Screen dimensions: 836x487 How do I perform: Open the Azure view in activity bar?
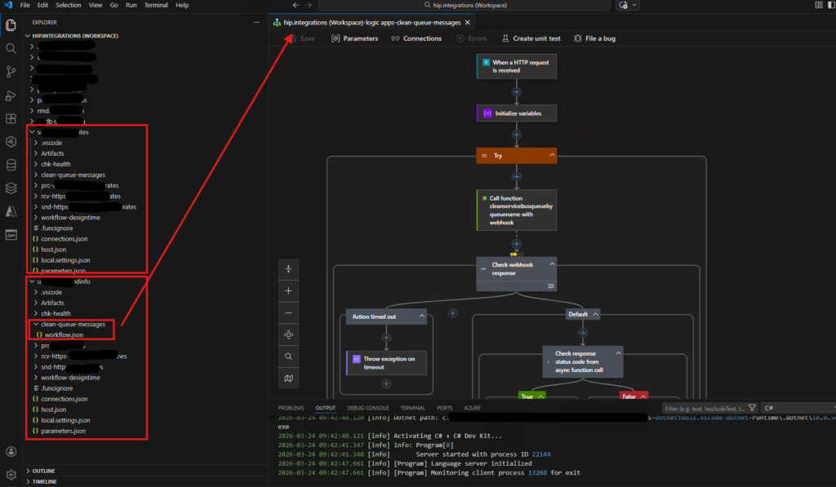click(x=11, y=211)
